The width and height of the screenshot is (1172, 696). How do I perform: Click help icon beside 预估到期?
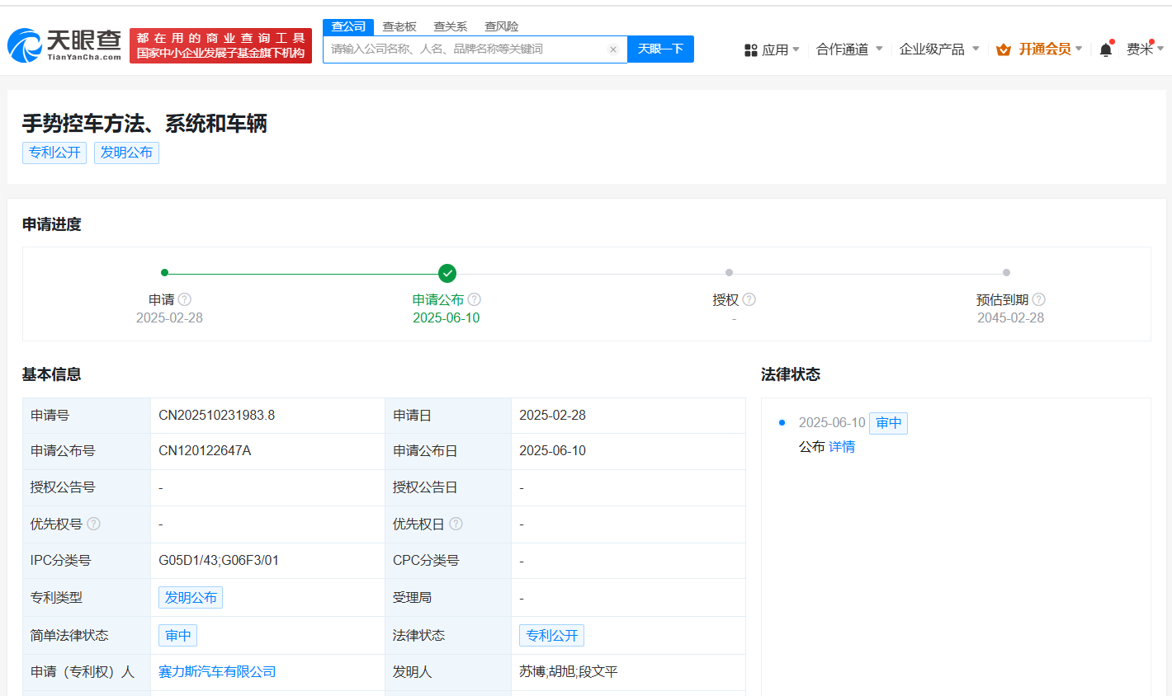[1039, 299]
